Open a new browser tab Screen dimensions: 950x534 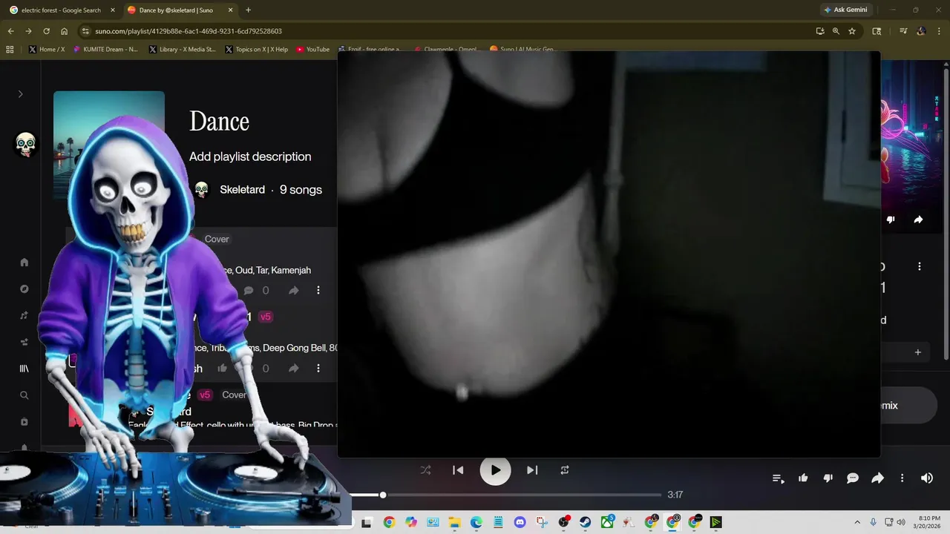coord(248,10)
